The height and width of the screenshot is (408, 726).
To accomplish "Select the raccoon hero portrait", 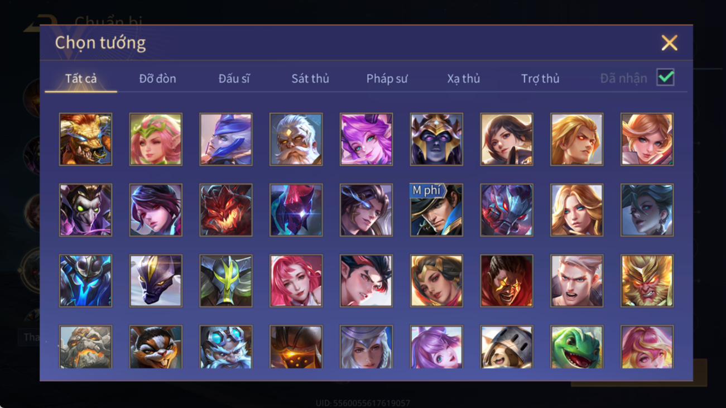I will coord(156,347).
